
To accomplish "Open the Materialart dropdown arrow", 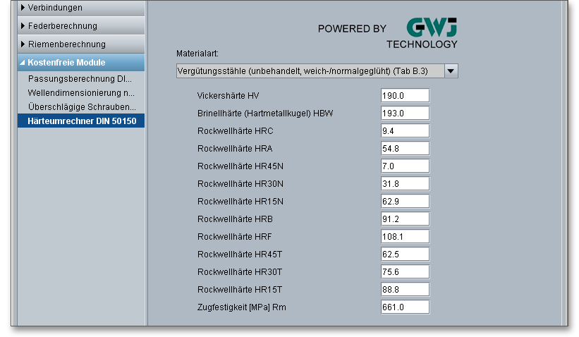I will point(451,71).
